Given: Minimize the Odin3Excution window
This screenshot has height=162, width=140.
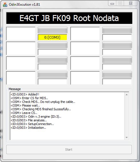Looking at the screenshot, I should coord(112,4).
